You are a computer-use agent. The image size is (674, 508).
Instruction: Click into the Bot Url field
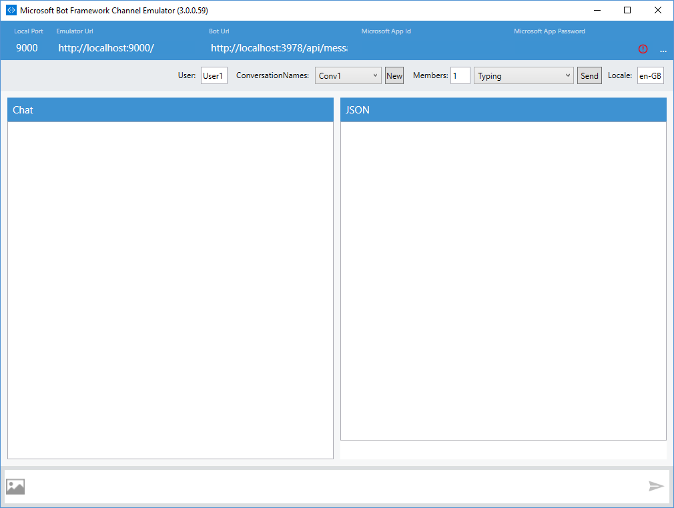(279, 48)
